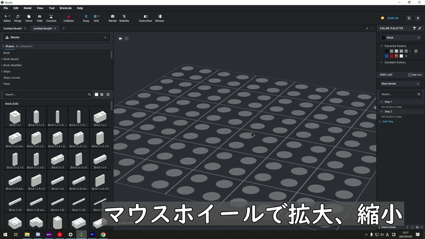Select the Plate category
Screen dimensions: 425x239
click(x=7, y=84)
